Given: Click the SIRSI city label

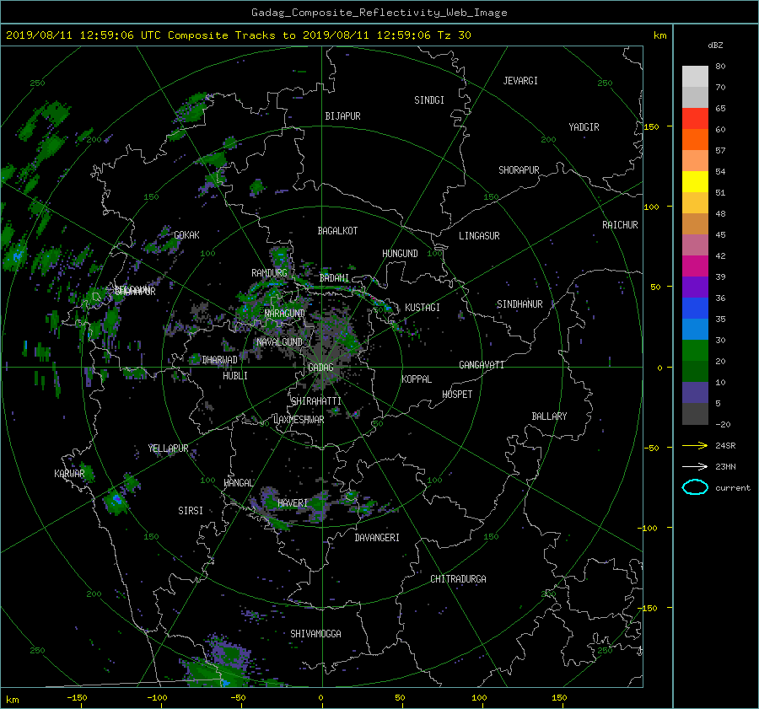Looking at the screenshot, I should 191,511.
